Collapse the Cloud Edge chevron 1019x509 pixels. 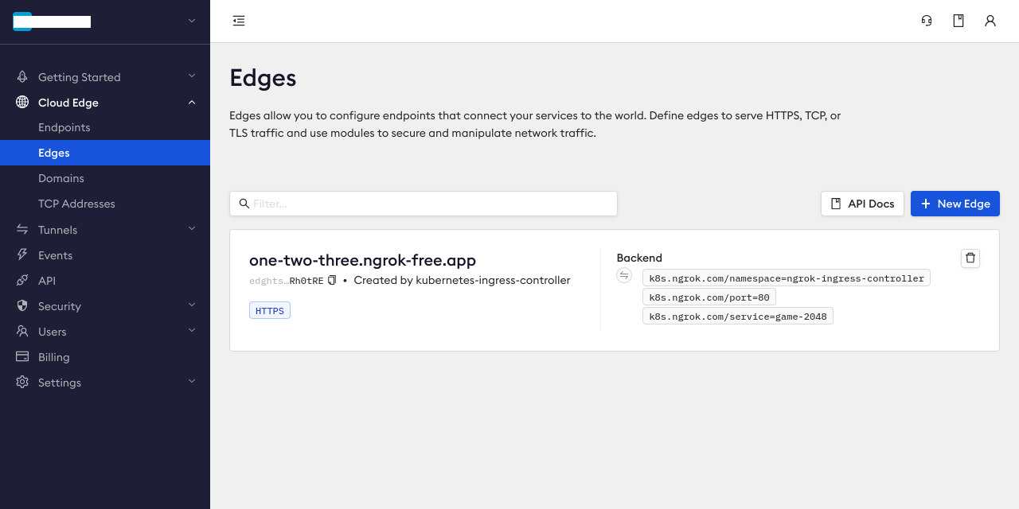coord(192,102)
